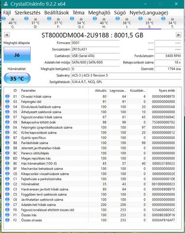Select the D: drive tab
Screen dimensions: 185x233
35,23
